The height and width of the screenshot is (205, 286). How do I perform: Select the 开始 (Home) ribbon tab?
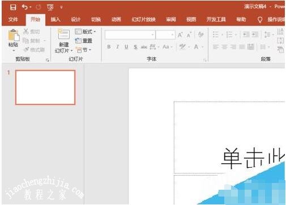[x=36, y=19]
